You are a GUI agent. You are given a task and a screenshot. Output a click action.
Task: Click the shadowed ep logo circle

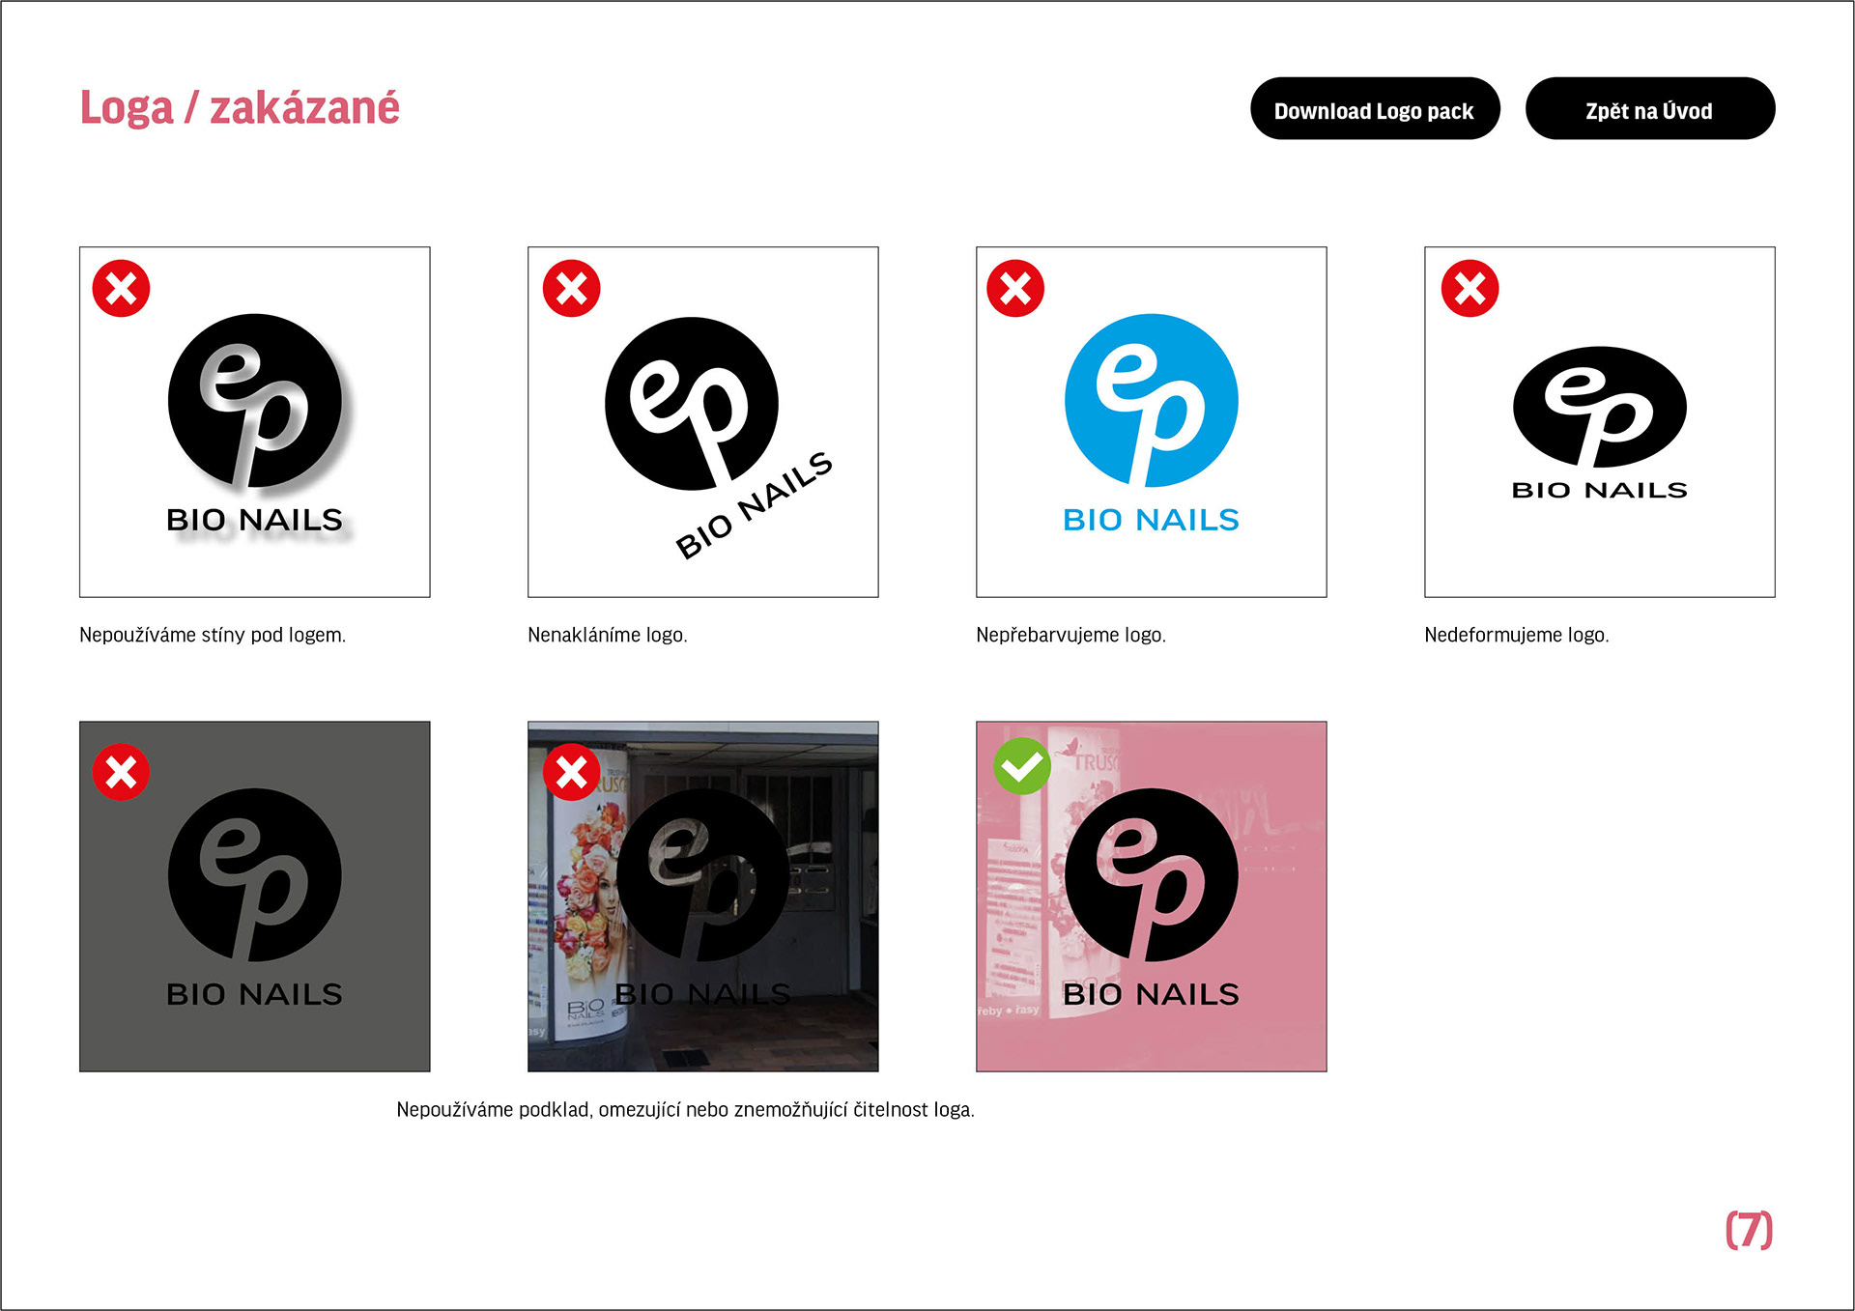click(255, 400)
